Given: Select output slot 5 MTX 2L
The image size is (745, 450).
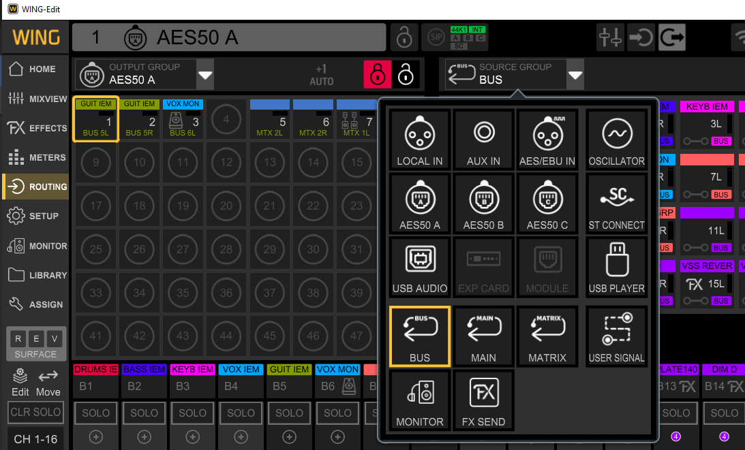Looking at the screenshot, I should (269, 119).
